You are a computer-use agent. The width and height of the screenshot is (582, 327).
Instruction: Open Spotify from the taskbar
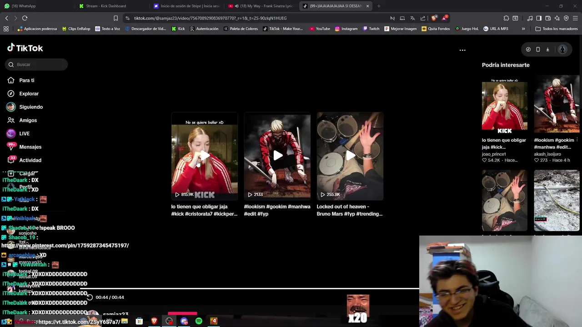[199, 321]
